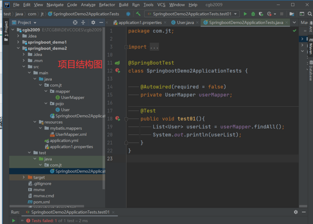Hide the Project tool window
Screen dimensions: 313x224
tap(101, 22)
